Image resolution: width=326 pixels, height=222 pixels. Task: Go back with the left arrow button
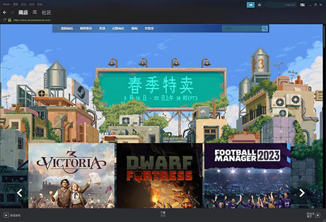[5, 12]
